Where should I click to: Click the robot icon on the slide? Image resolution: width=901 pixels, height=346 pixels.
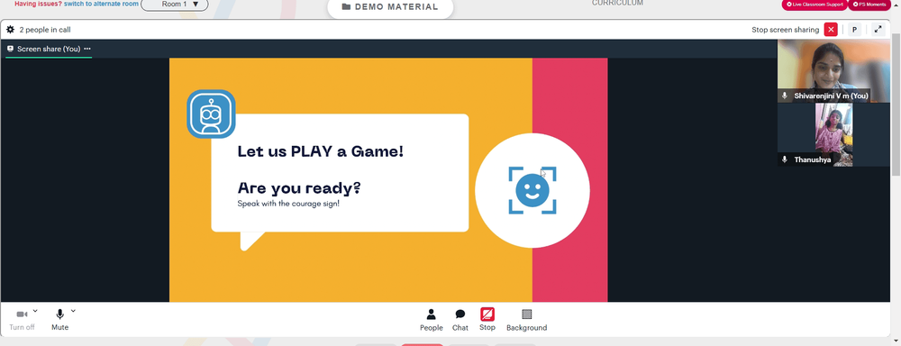click(x=211, y=114)
